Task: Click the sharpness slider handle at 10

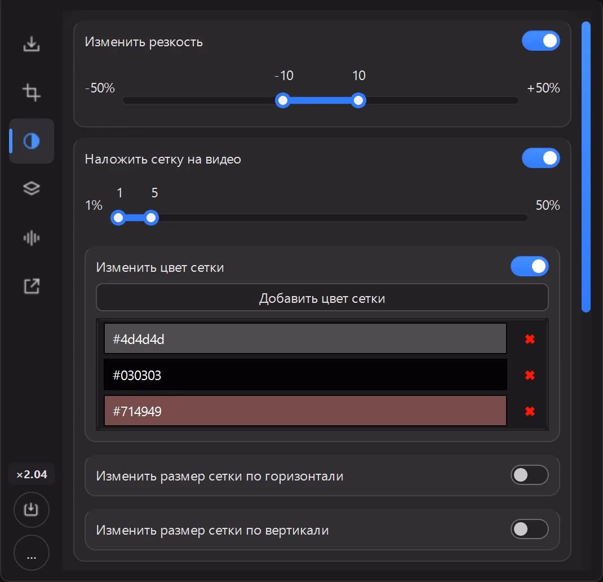Action: tap(358, 100)
